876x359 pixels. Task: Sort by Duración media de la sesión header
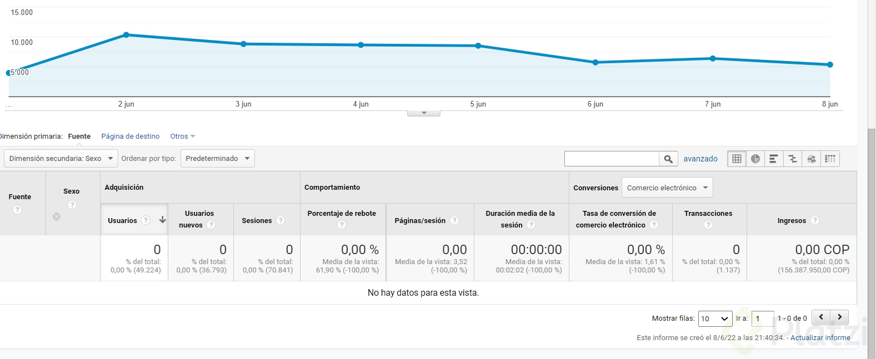[x=520, y=219]
